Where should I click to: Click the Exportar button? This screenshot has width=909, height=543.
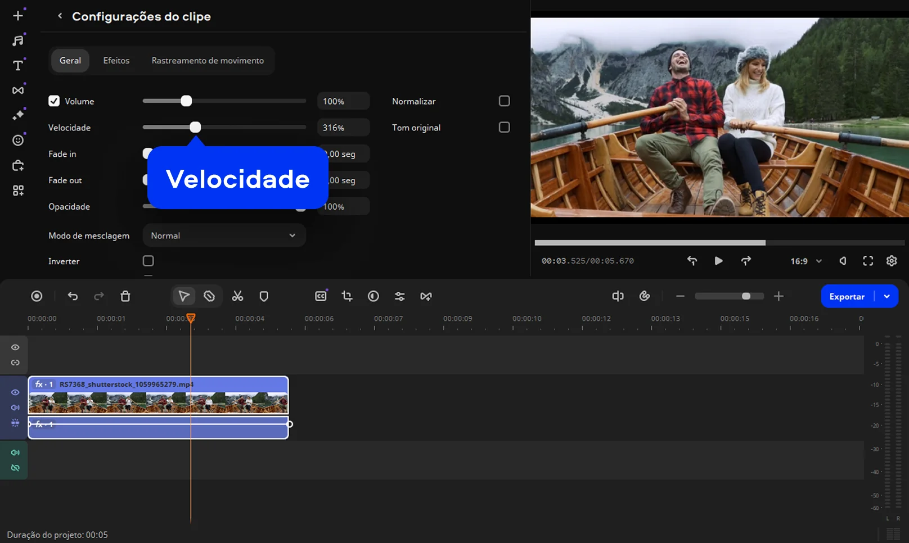click(x=847, y=296)
